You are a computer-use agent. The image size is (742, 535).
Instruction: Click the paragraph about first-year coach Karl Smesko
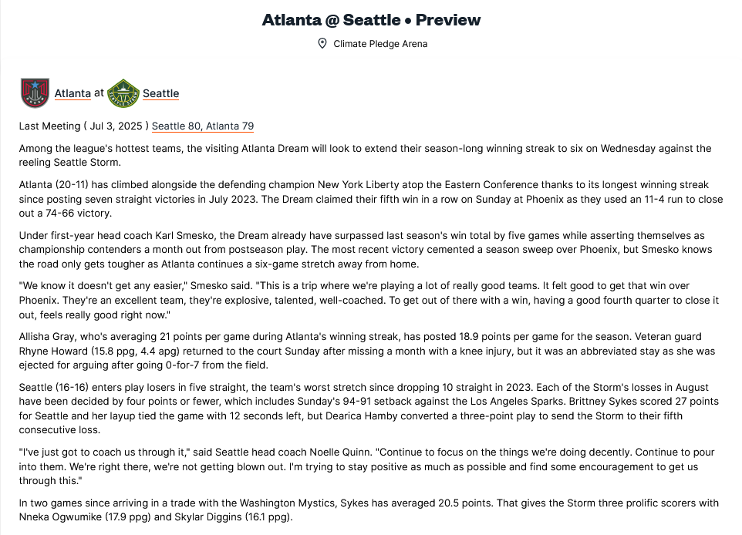pos(366,249)
